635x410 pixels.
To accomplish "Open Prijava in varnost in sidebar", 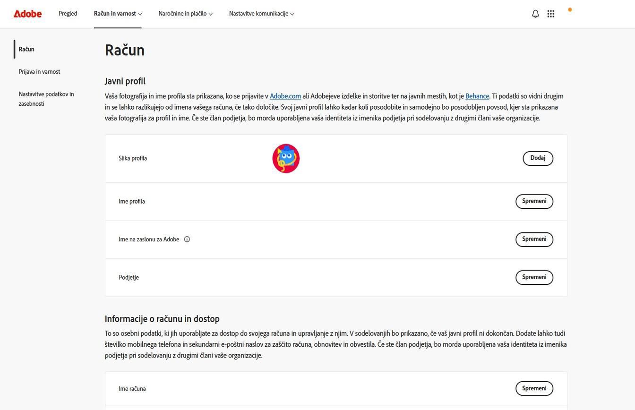I will [39, 72].
